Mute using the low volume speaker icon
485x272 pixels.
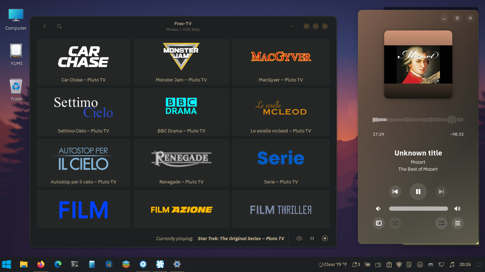(x=378, y=209)
